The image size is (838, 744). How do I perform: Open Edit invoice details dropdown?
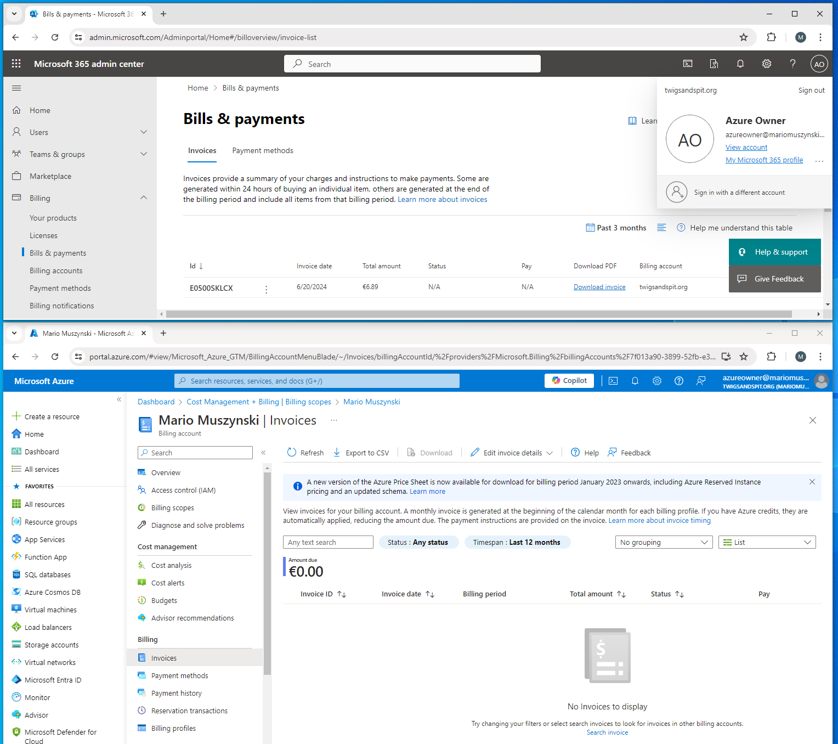pyautogui.click(x=512, y=453)
